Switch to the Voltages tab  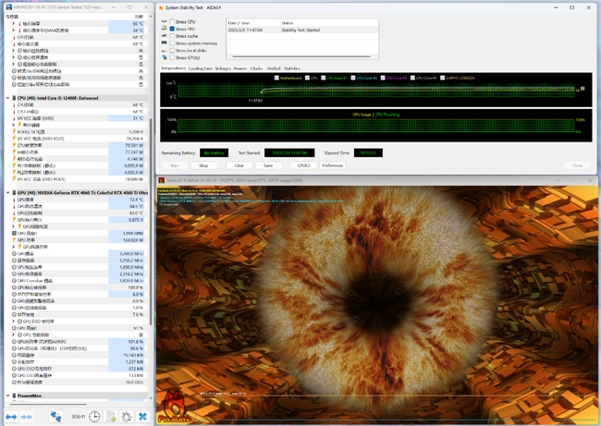[x=223, y=68]
